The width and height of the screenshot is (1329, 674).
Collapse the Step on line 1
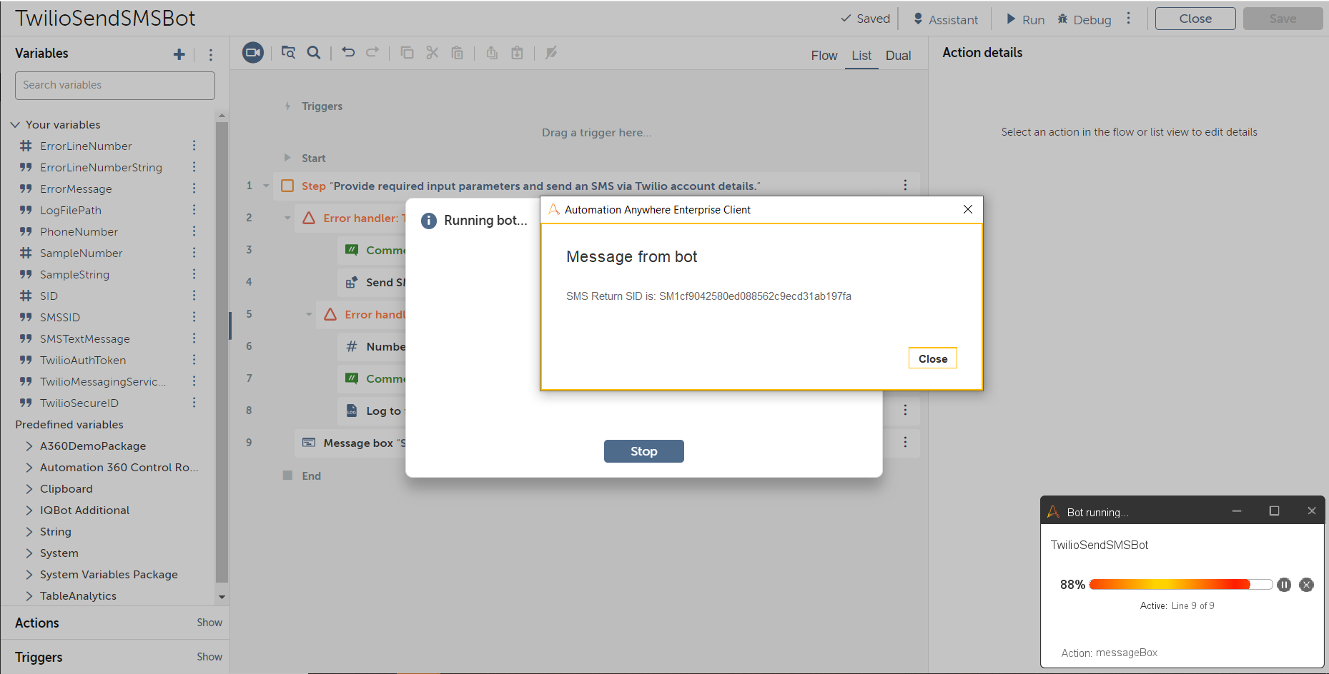click(x=266, y=186)
